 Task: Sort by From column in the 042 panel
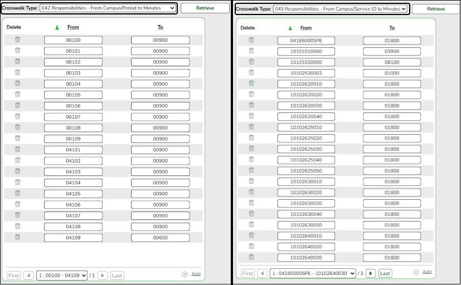tap(73, 27)
